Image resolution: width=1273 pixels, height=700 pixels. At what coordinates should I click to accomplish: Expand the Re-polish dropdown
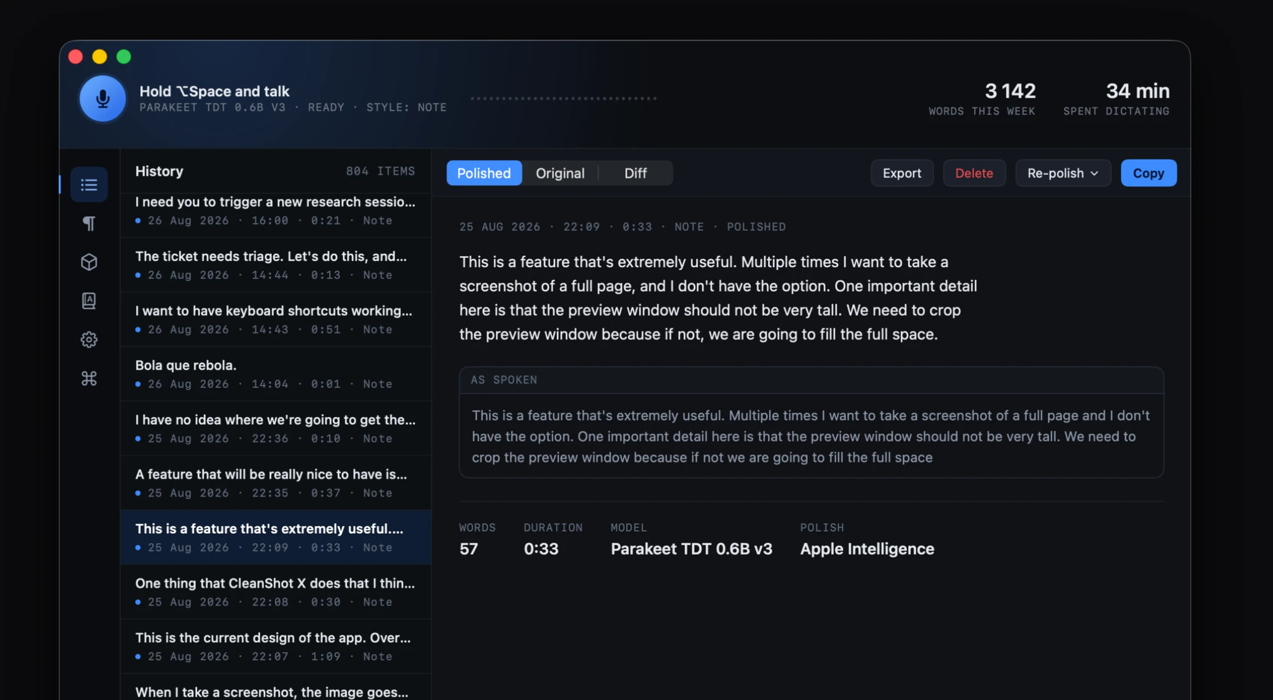point(1063,173)
